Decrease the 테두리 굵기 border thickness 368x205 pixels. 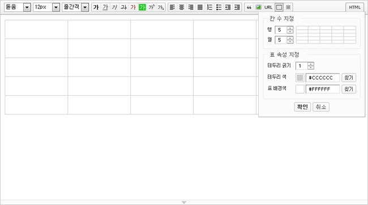311,67
